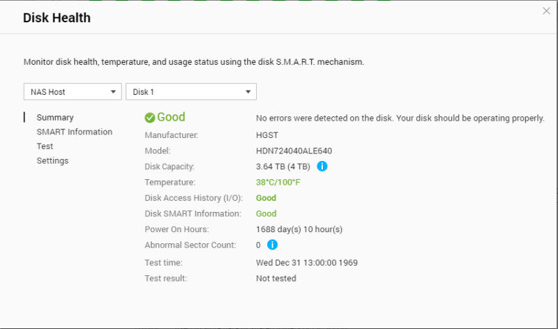Click the temperature reading 38°C/100°F

click(278, 183)
